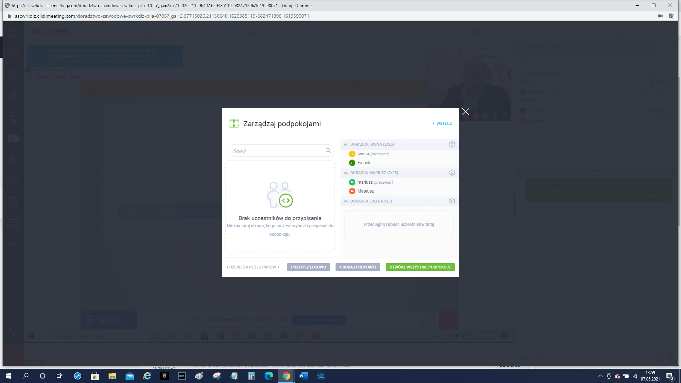681x383 pixels.
Task: Collapse the Doradca Iwona room list
Action: [346, 144]
